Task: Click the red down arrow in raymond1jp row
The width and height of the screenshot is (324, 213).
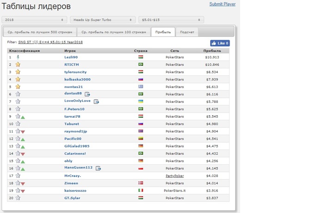Action: pyautogui.click(x=23, y=132)
